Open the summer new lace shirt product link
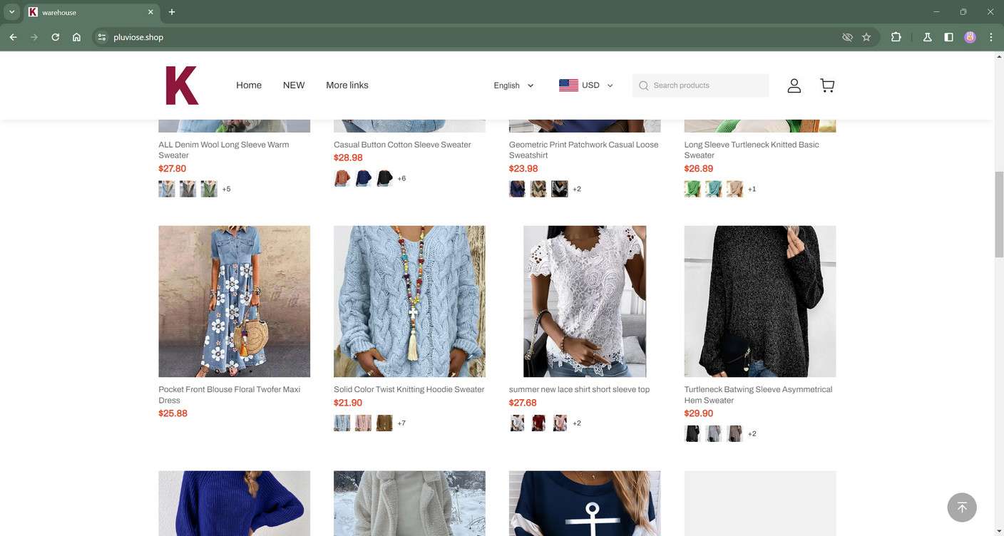 579,390
